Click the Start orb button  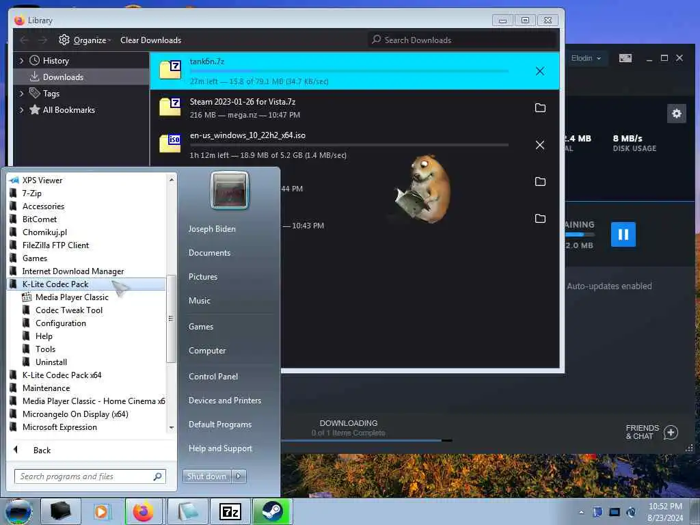point(18,511)
